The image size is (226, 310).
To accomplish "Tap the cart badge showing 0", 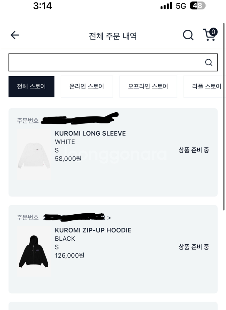I will [213, 32].
